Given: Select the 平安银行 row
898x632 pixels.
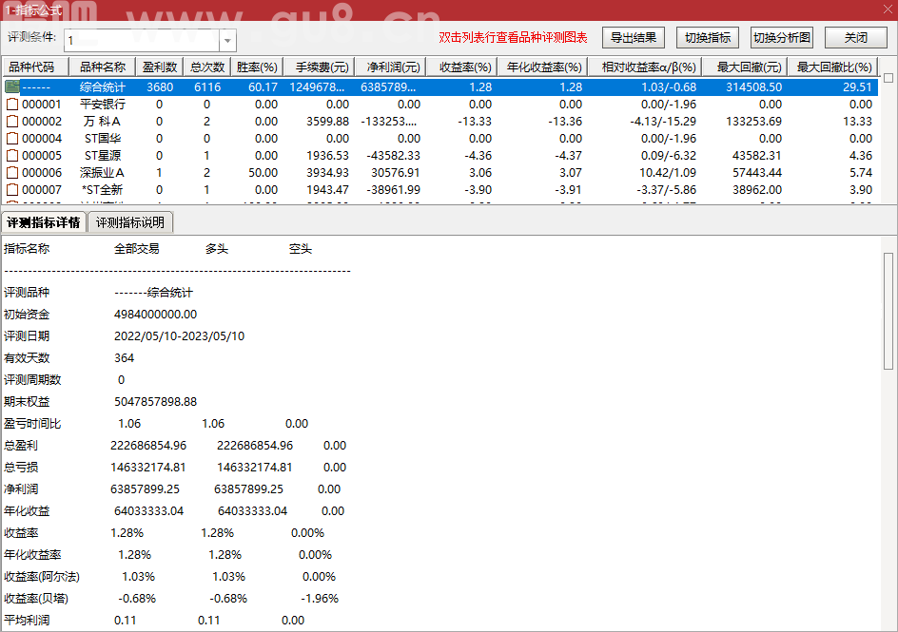Looking at the screenshot, I should [440, 105].
